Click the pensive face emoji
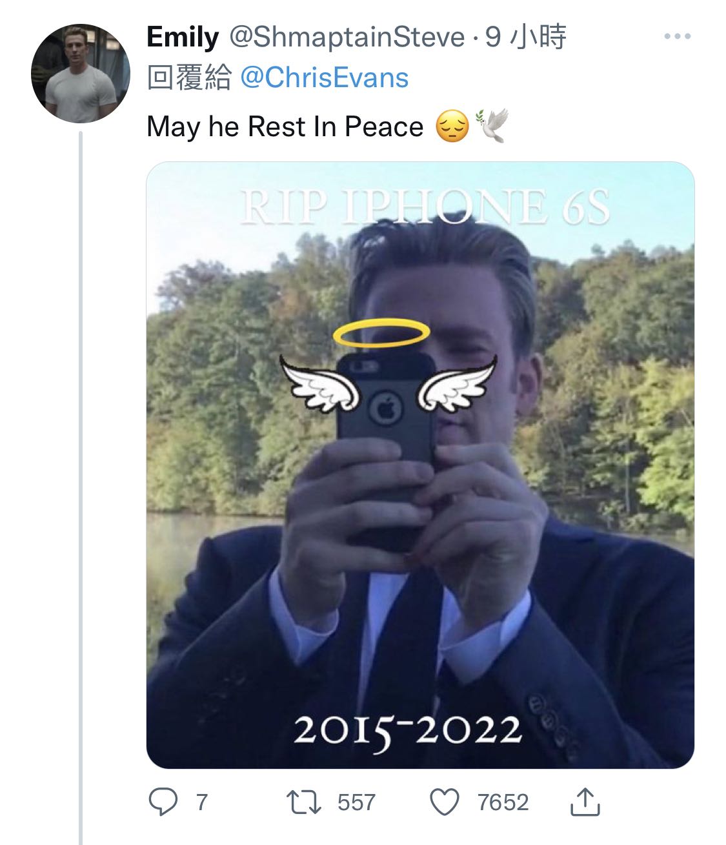Viewport: 726px width, 845px height. click(452, 127)
